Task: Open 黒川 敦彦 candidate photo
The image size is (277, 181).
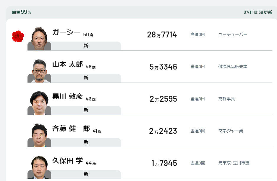Action: [39, 103]
